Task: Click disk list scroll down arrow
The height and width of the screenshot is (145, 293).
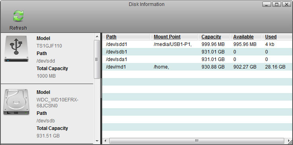Action: tap(97, 141)
